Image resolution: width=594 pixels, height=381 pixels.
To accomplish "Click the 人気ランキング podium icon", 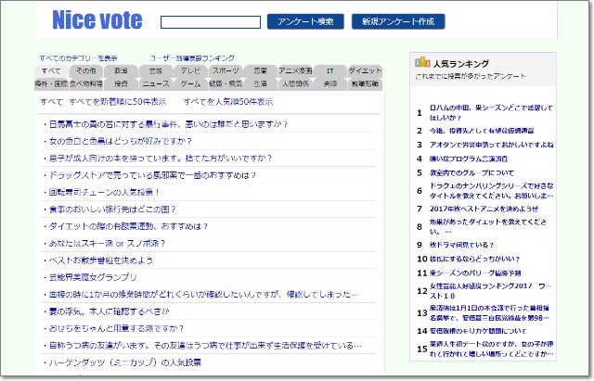I will [x=422, y=63].
